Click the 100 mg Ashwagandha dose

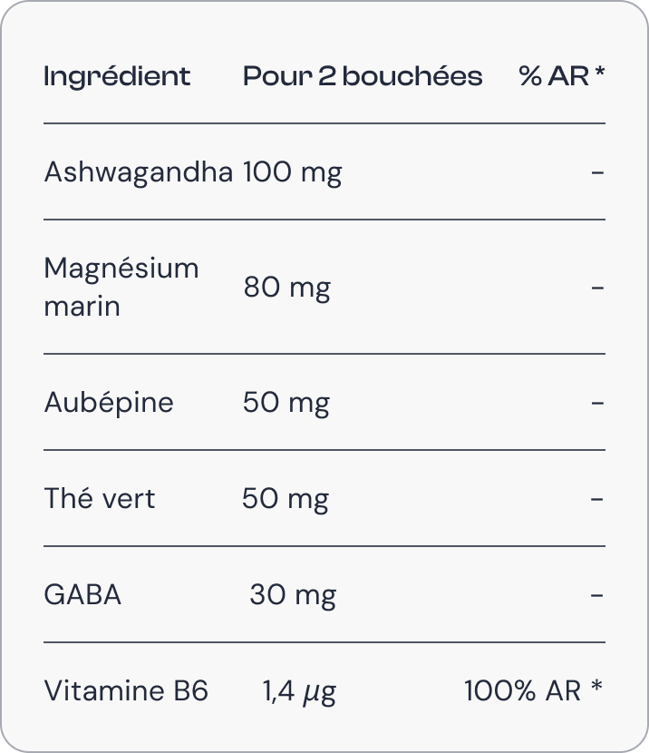pyautogui.click(x=293, y=172)
